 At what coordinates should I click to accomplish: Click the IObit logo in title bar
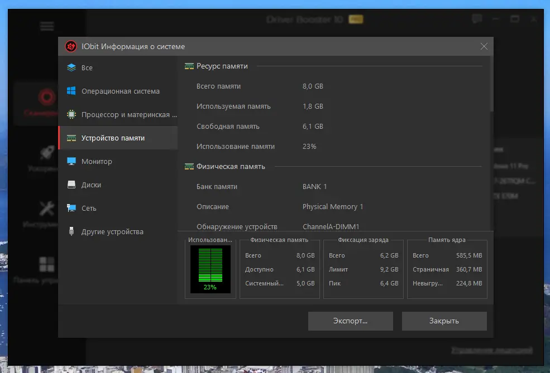[71, 46]
